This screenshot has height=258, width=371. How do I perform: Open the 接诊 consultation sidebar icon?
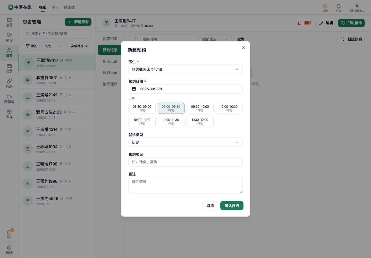click(9, 38)
